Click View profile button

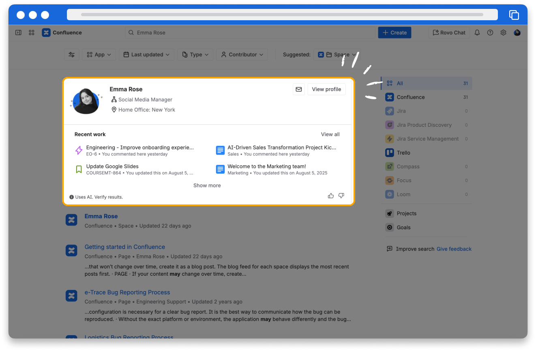tap(327, 89)
